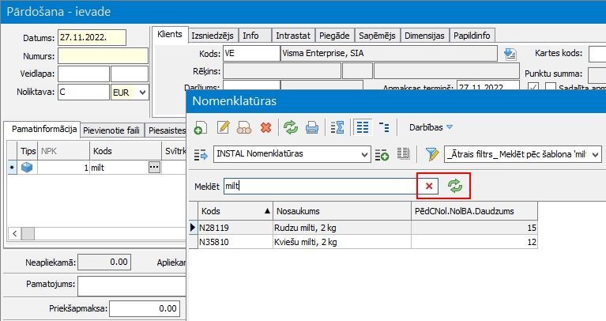Screen dimensions: 606x321
Task: Expand the Ātrais filtrs dropdown
Action: tap(596, 155)
